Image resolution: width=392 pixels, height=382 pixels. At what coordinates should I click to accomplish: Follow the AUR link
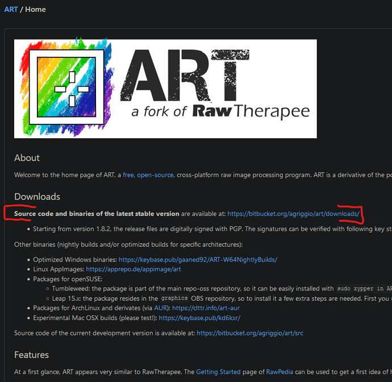pyautogui.click(x=161, y=308)
